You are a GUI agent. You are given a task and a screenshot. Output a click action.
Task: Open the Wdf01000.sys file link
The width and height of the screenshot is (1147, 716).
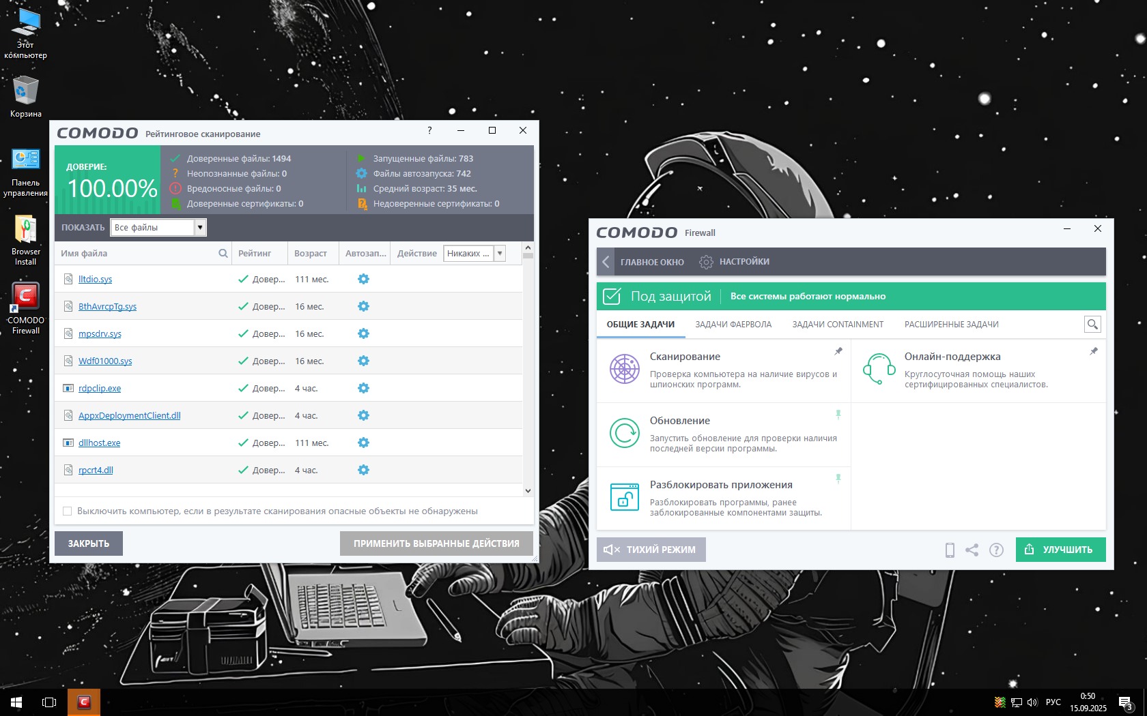[x=105, y=361]
